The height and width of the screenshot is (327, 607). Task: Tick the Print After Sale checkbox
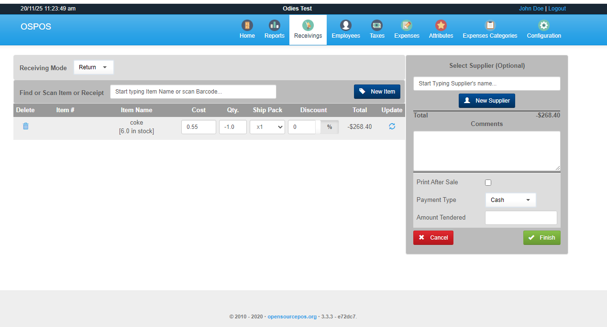tap(488, 182)
